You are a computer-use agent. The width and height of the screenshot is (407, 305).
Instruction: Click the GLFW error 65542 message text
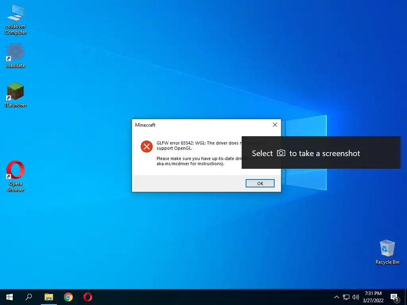[199, 145]
